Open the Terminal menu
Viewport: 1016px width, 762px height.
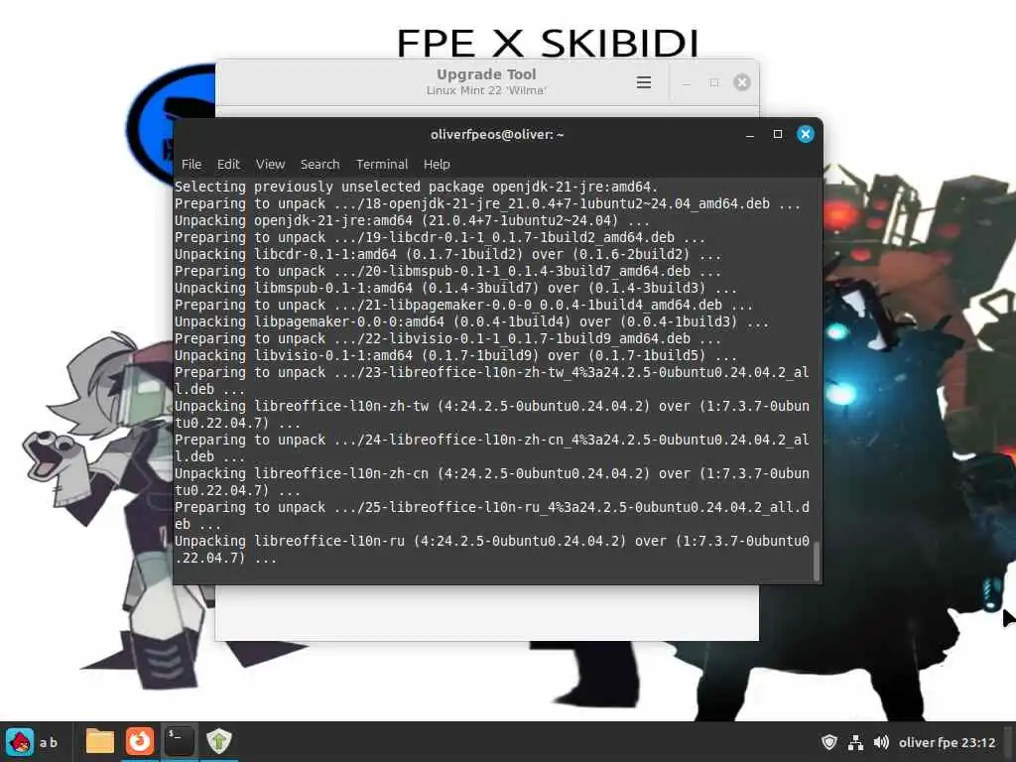click(x=382, y=165)
